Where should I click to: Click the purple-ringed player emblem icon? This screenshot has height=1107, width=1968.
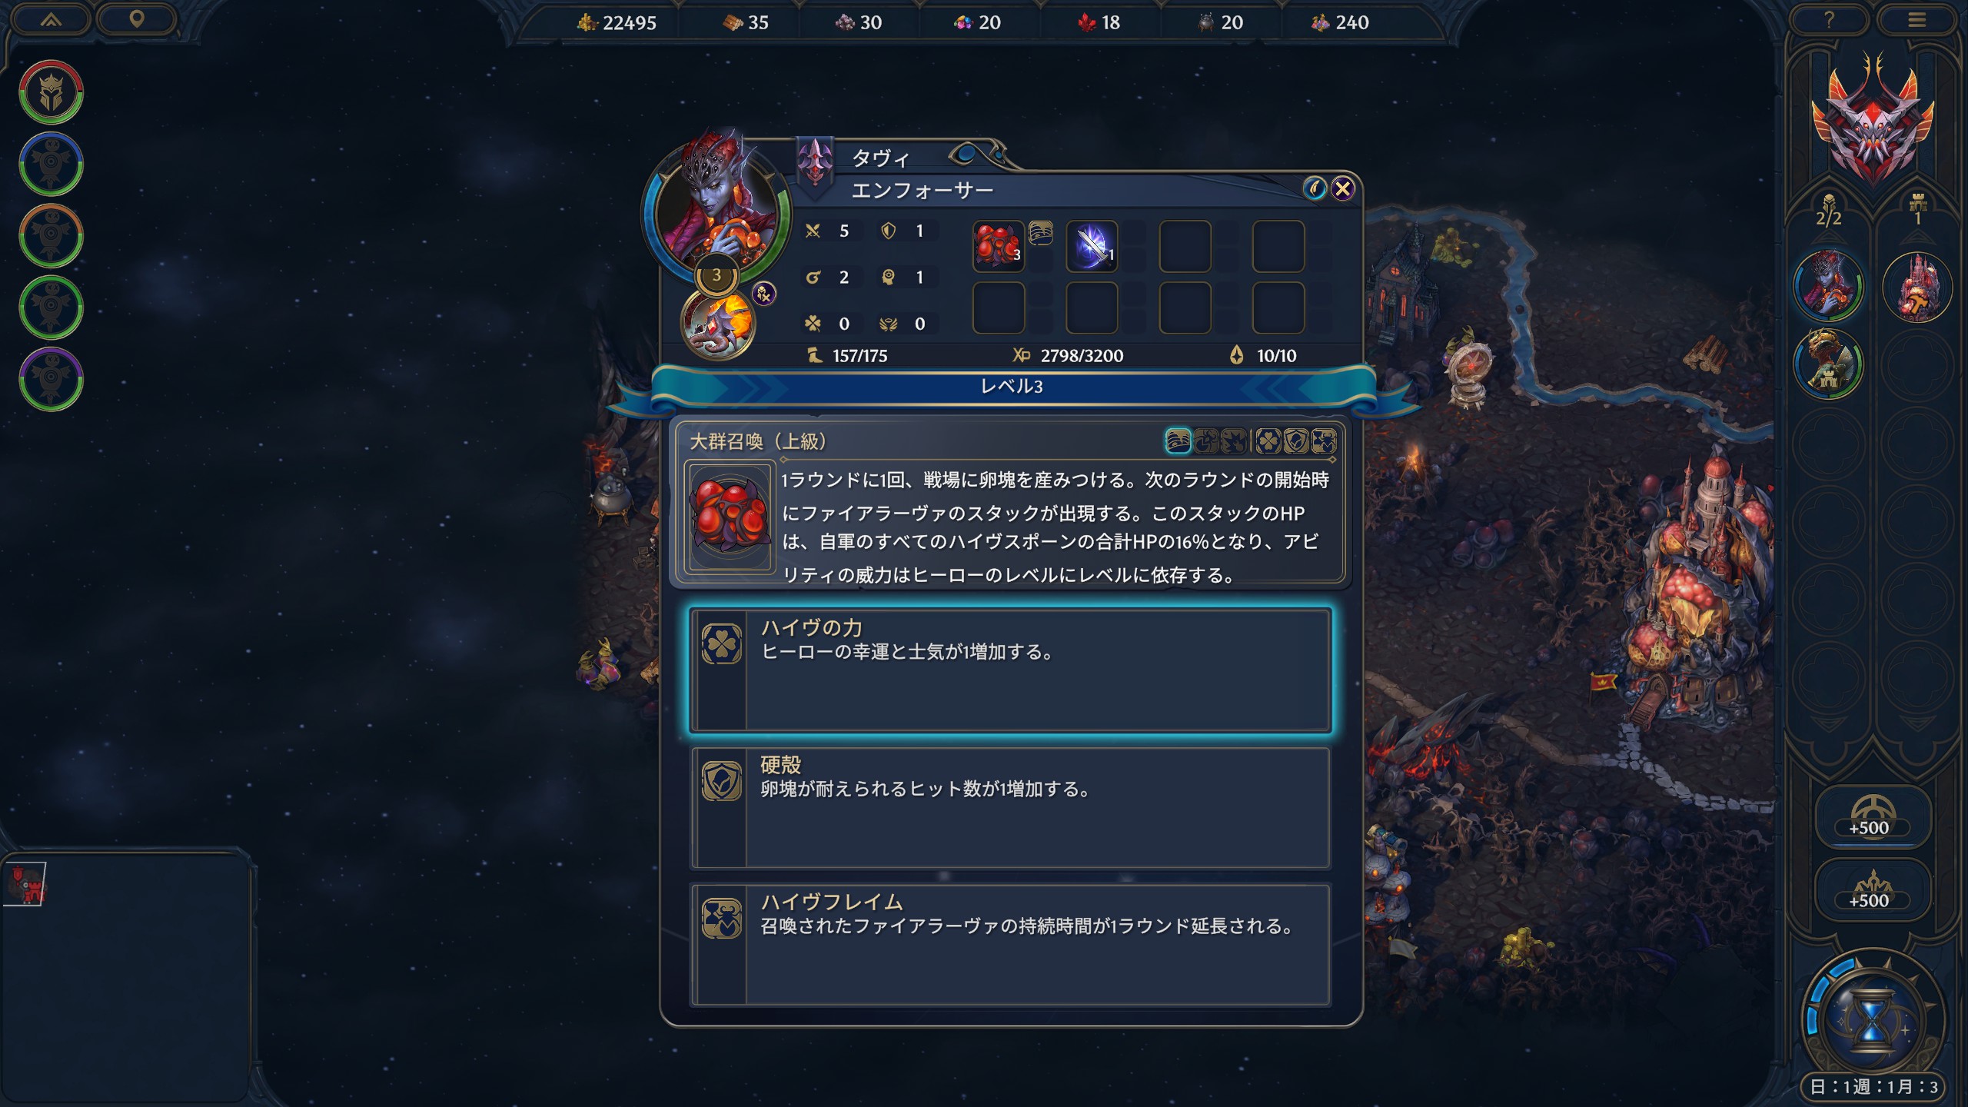(x=51, y=379)
